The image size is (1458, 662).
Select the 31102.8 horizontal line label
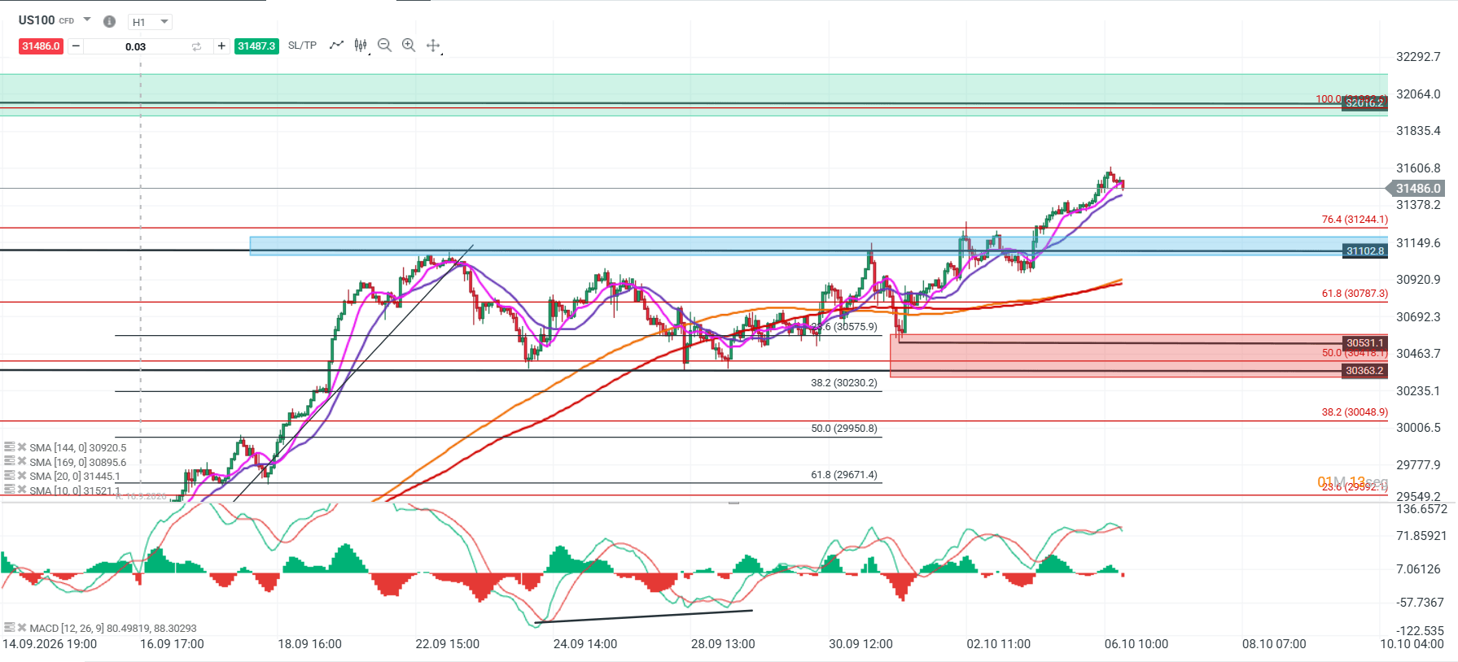point(1365,251)
